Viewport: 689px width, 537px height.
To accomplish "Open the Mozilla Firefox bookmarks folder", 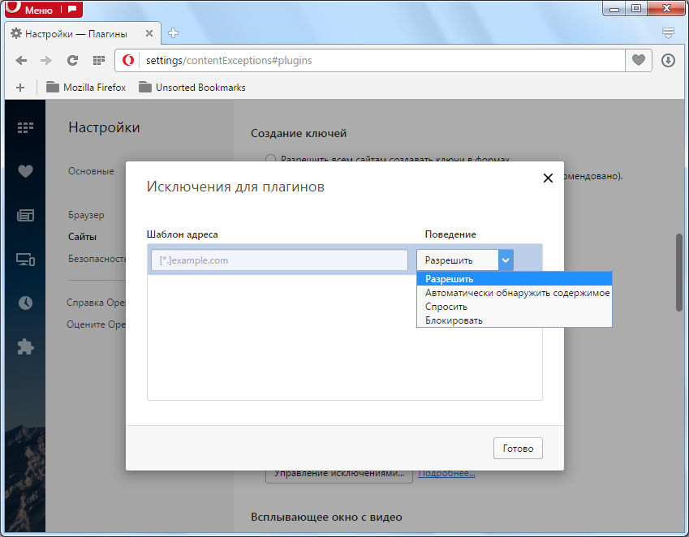I will [86, 88].
